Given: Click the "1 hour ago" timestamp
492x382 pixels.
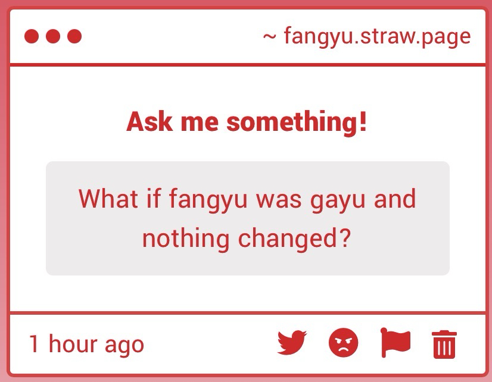Looking at the screenshot, I should pyautogui.click(x=86, y=344).
